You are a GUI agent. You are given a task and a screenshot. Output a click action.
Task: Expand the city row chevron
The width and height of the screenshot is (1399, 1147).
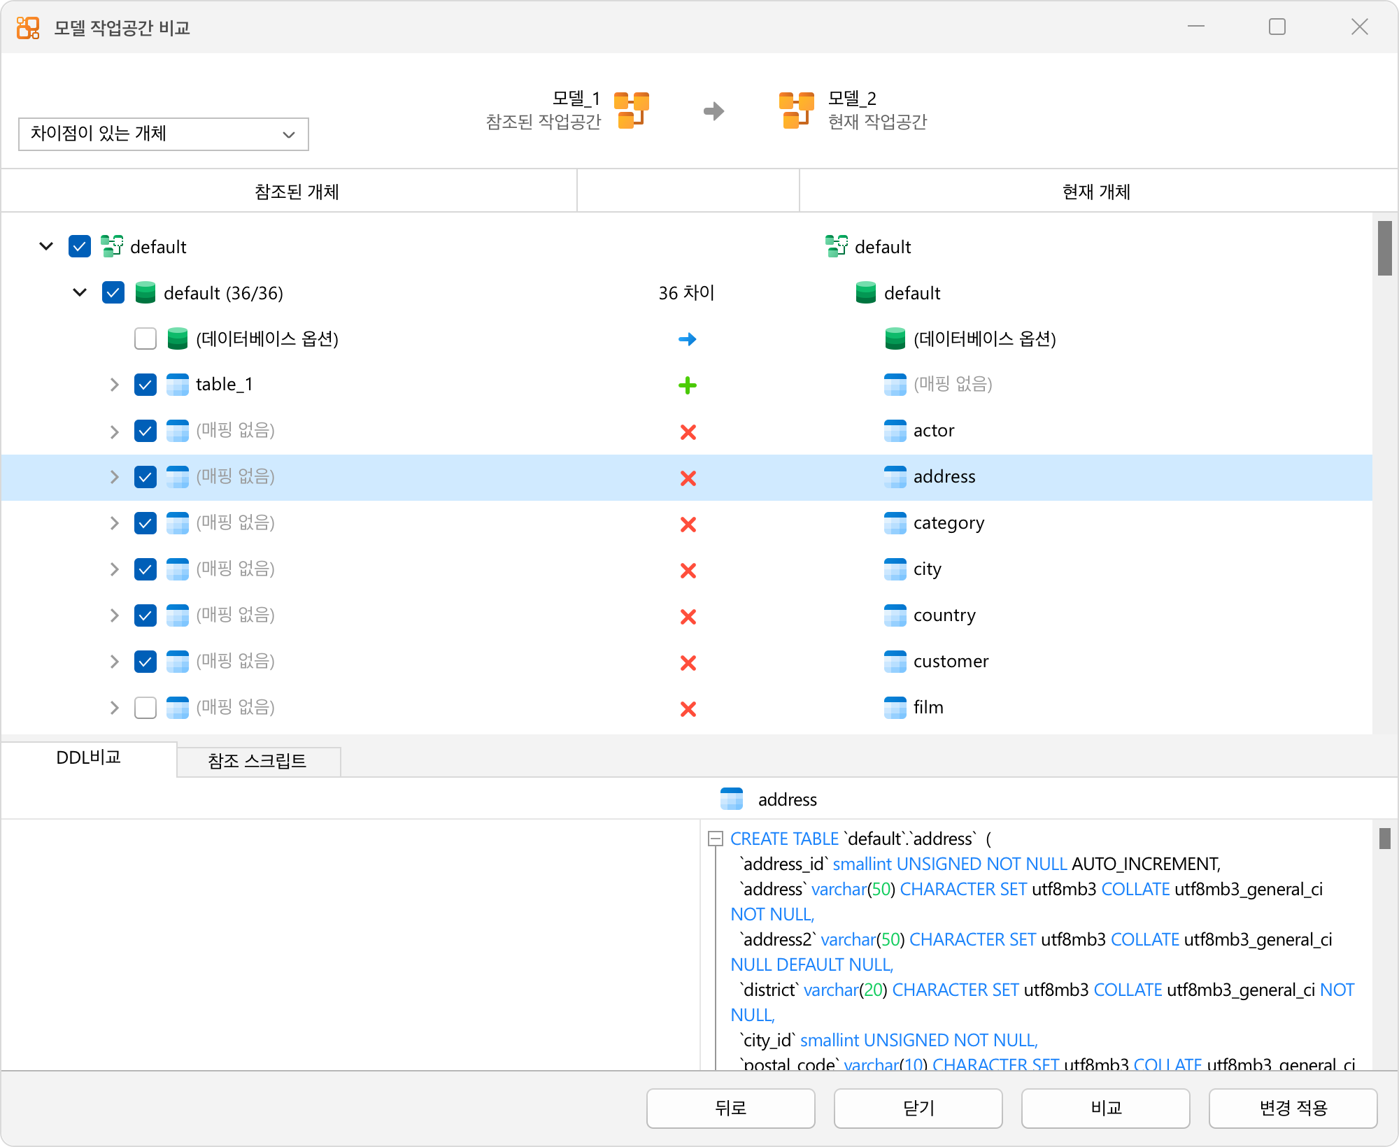pyautogui.click(x=115, y=569)
